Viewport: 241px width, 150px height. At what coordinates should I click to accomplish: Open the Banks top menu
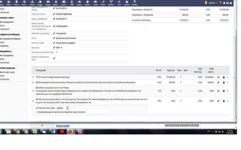tap(56, 3)
